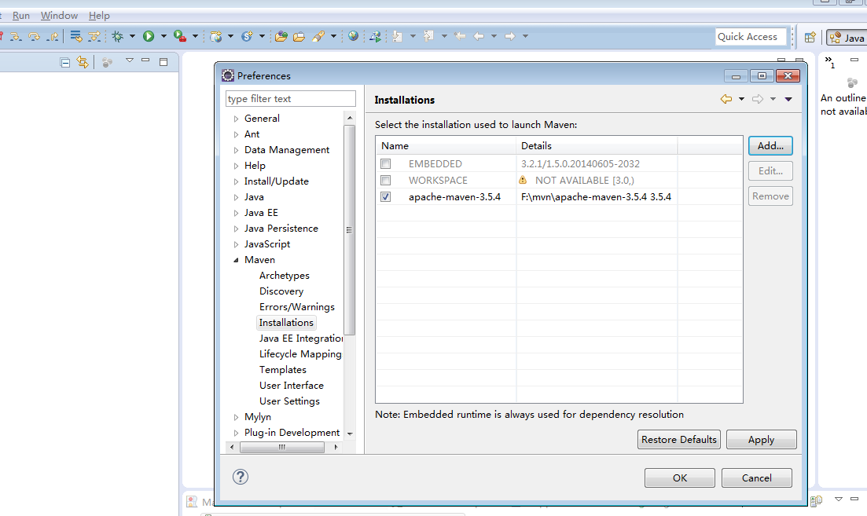Screen dimensions: 867x516
Task: Click the Help question mark icon
Action: click(x=241, y=477)
